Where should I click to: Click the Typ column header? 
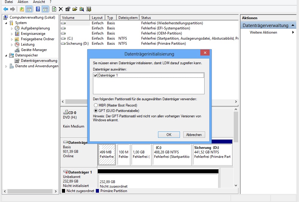coord(111,18)
